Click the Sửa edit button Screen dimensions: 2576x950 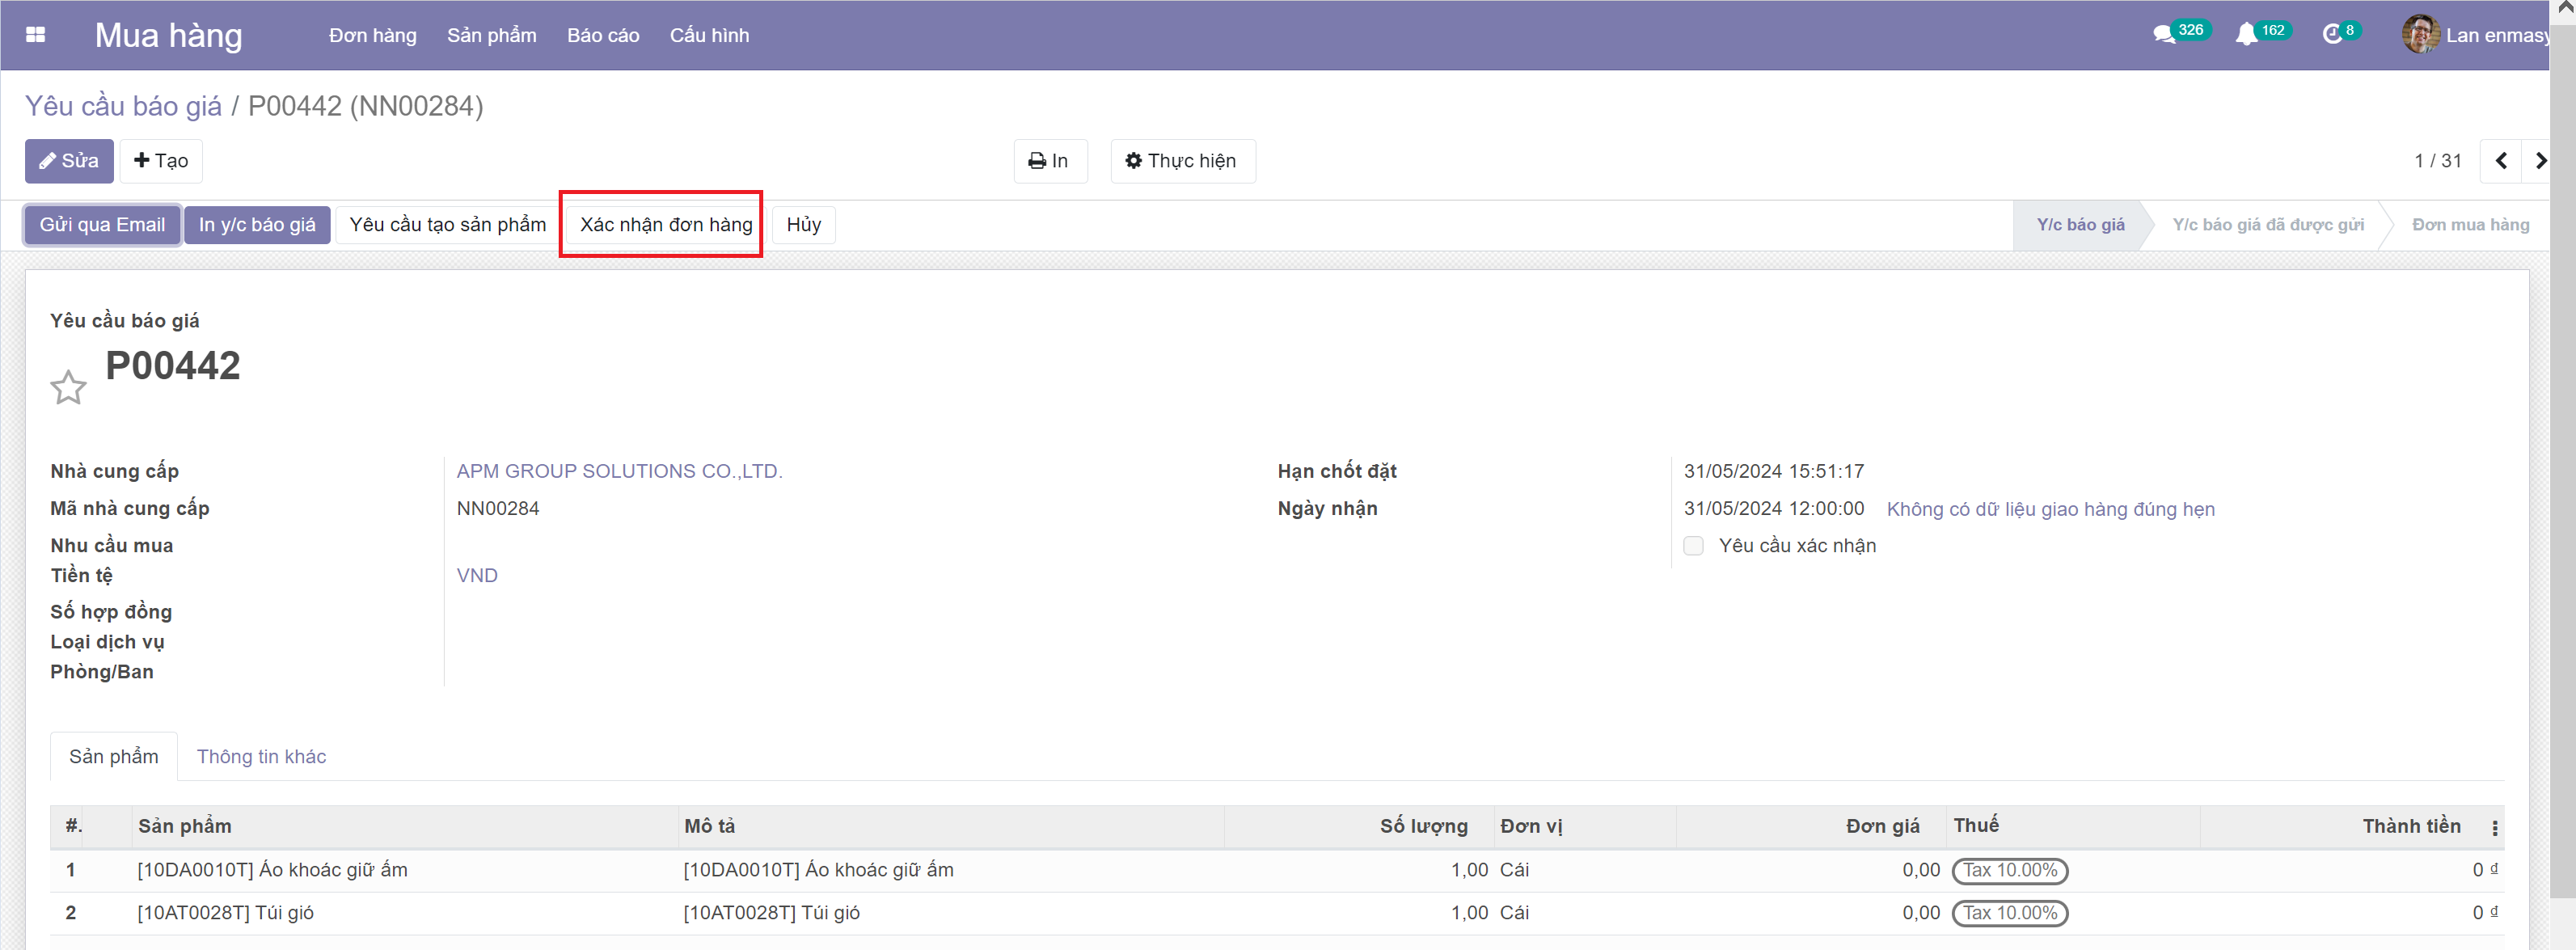(x=69, y=161)
